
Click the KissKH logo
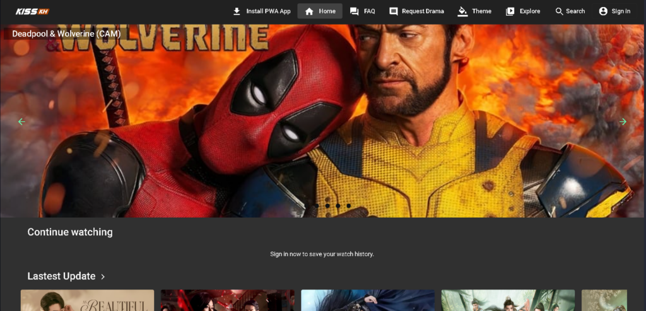tap(33, 11)
